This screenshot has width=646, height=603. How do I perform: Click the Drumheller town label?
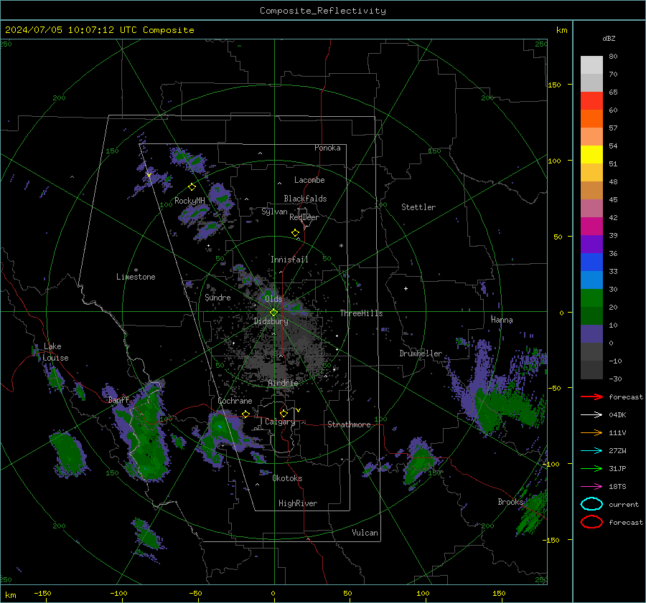421,353
